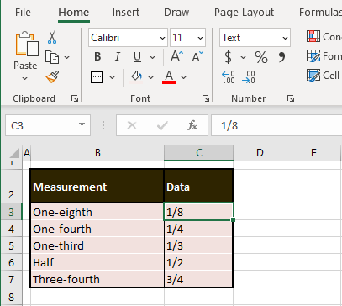The height and width of the screenshot is (306, 342).
Task: Decrease font size with smaller A
Action: (197, 57)
